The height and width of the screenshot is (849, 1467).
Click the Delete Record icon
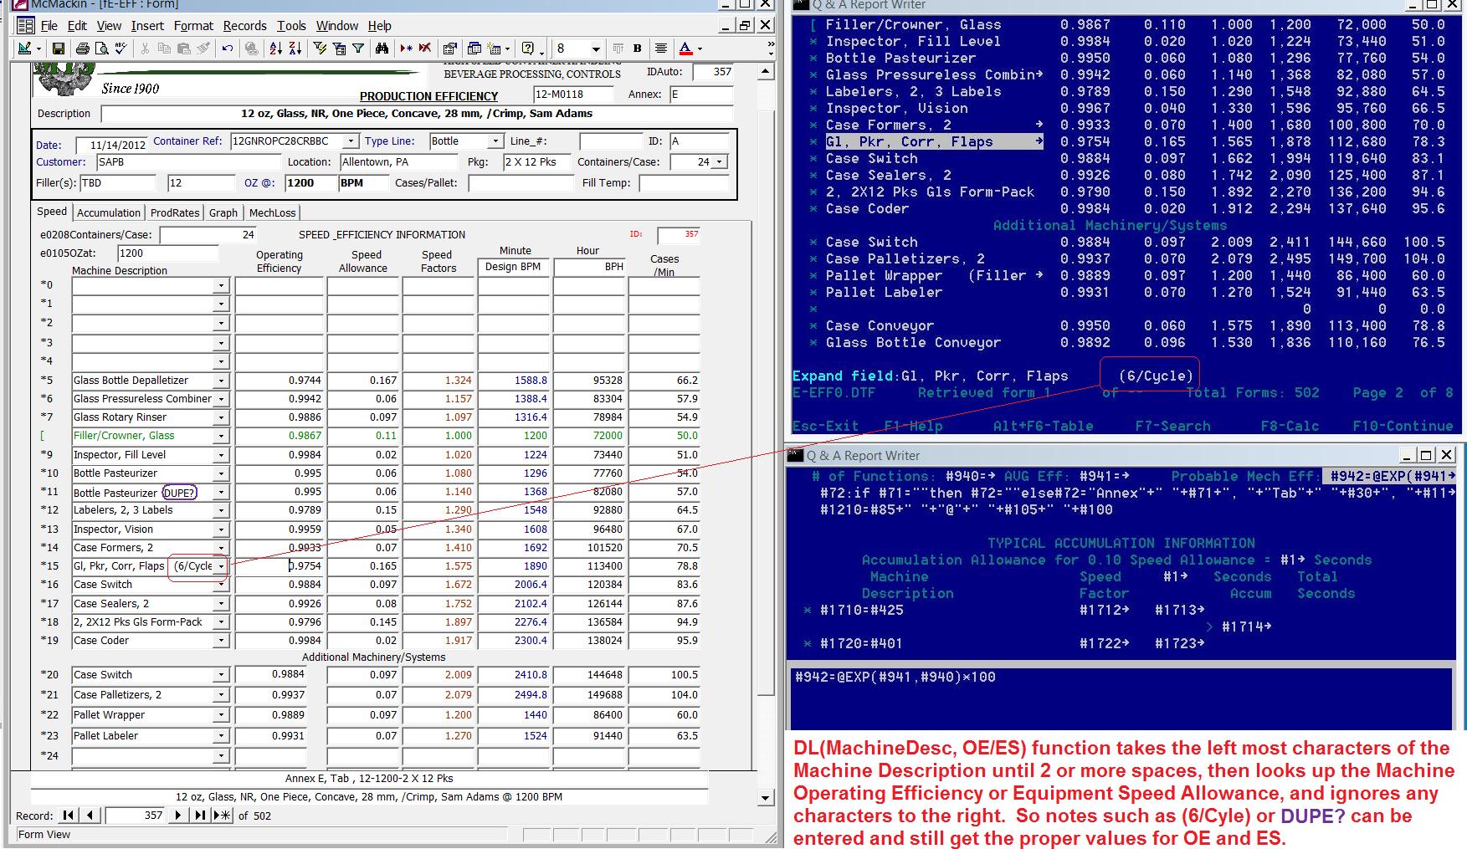point(425,49)
